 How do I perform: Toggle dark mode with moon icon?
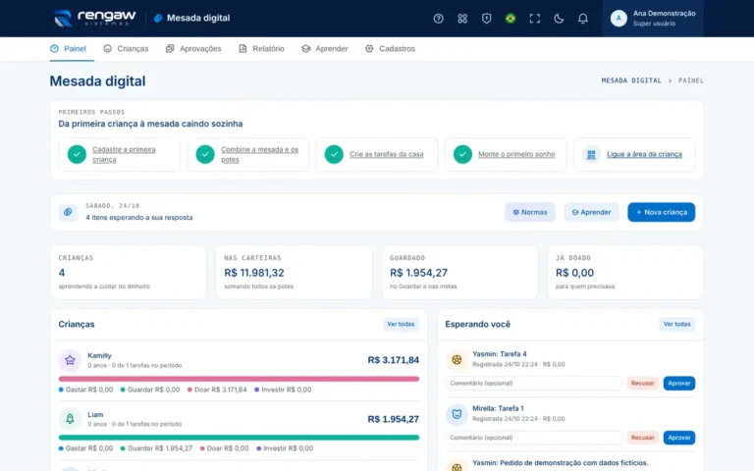pos(559,19)
